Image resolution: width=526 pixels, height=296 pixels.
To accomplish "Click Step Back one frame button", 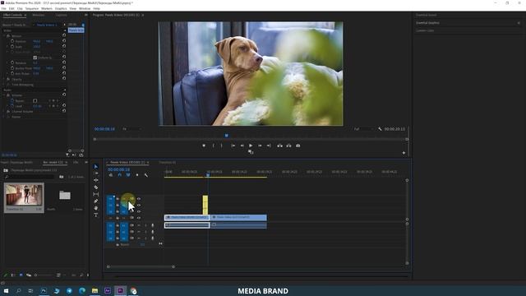I will click(x=242, y=146).
